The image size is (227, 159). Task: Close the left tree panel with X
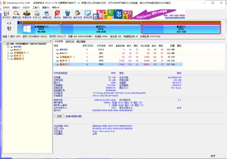51,41
